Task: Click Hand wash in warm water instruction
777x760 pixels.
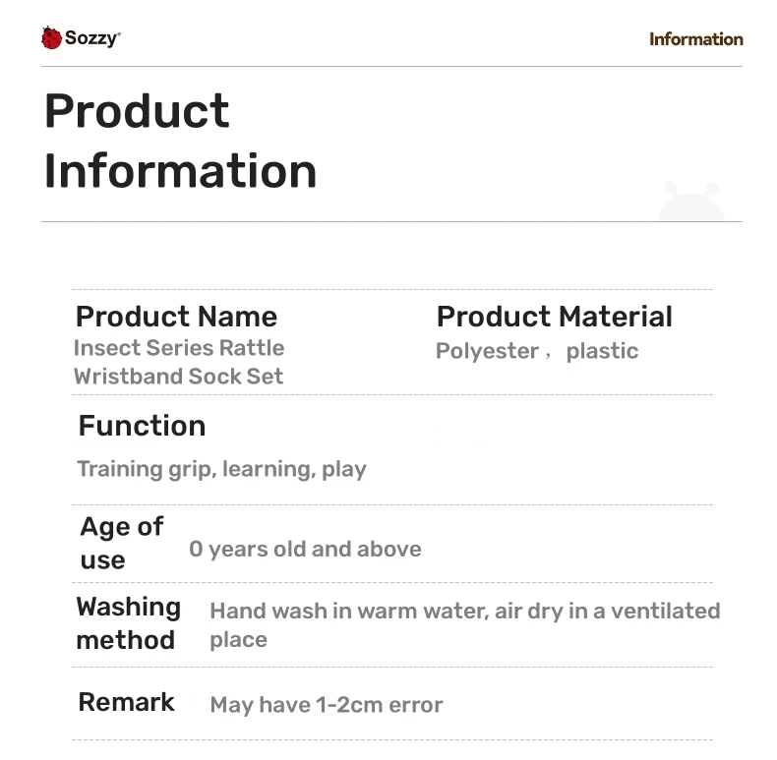Action: click(x=465, y=624)
